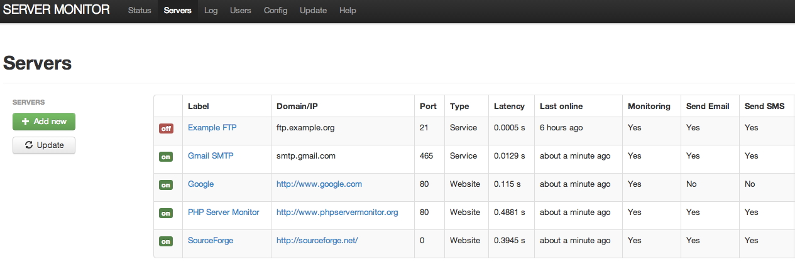Visit the http://www.google.com link
795x262 pixels.
[319, 184]
